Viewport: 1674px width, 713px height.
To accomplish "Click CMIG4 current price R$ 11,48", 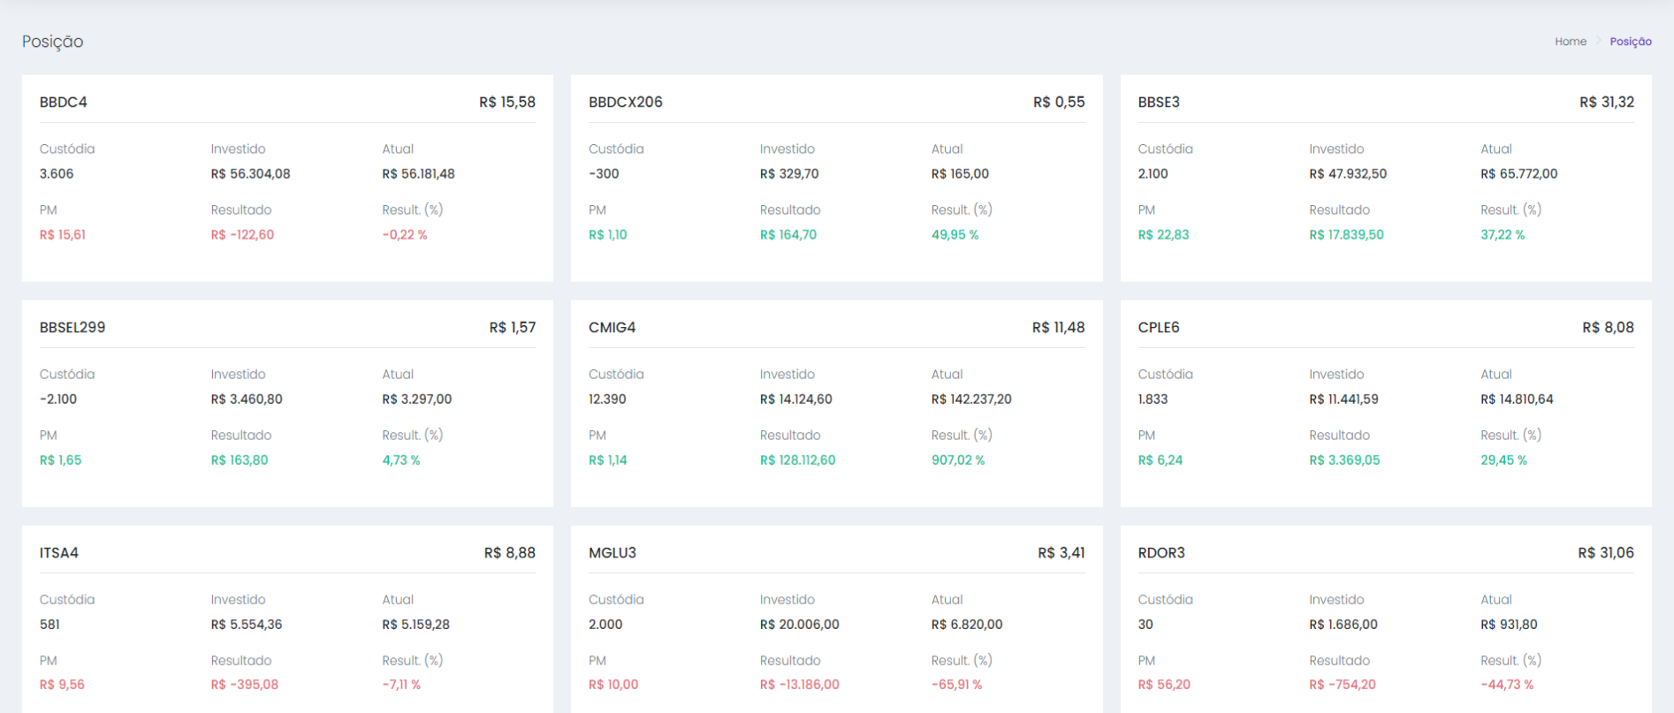I will [x=1059, y=328].
